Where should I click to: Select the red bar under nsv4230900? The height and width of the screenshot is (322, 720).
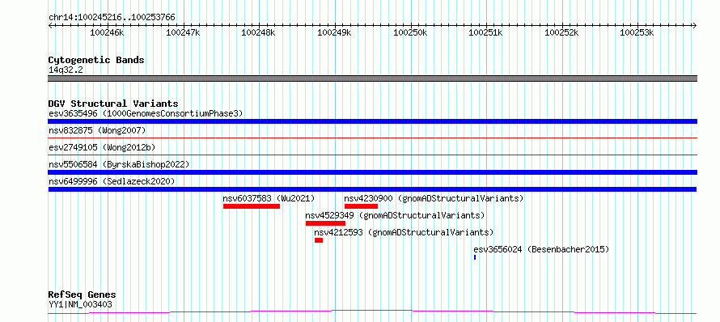[x=361, y=206]
